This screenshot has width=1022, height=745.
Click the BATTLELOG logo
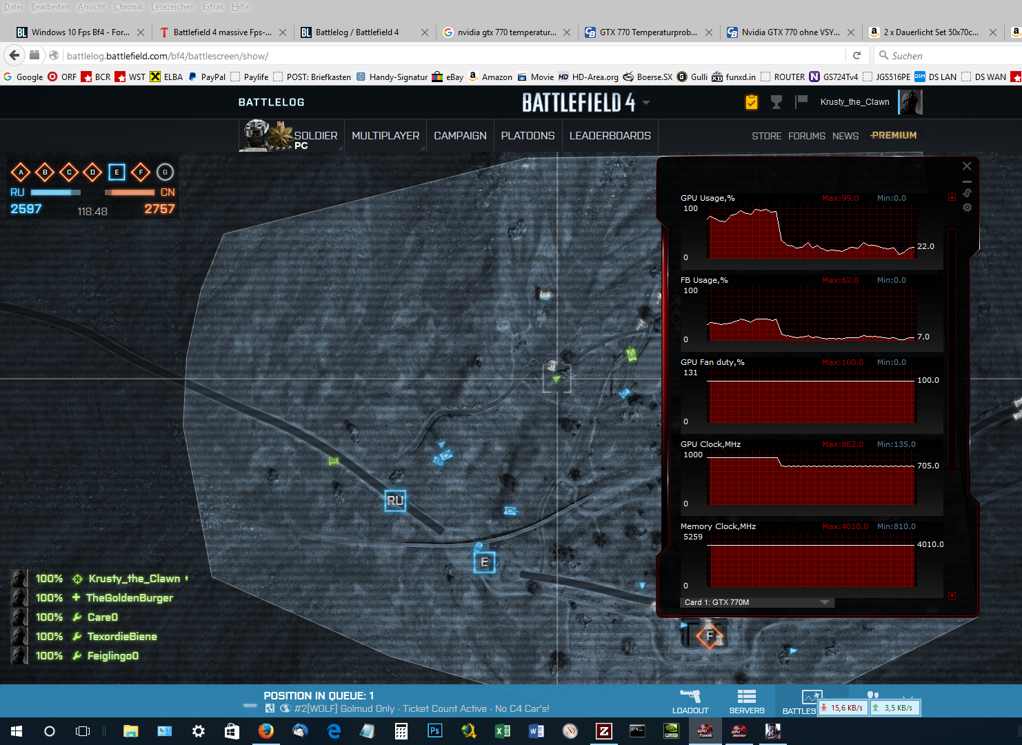271,102
